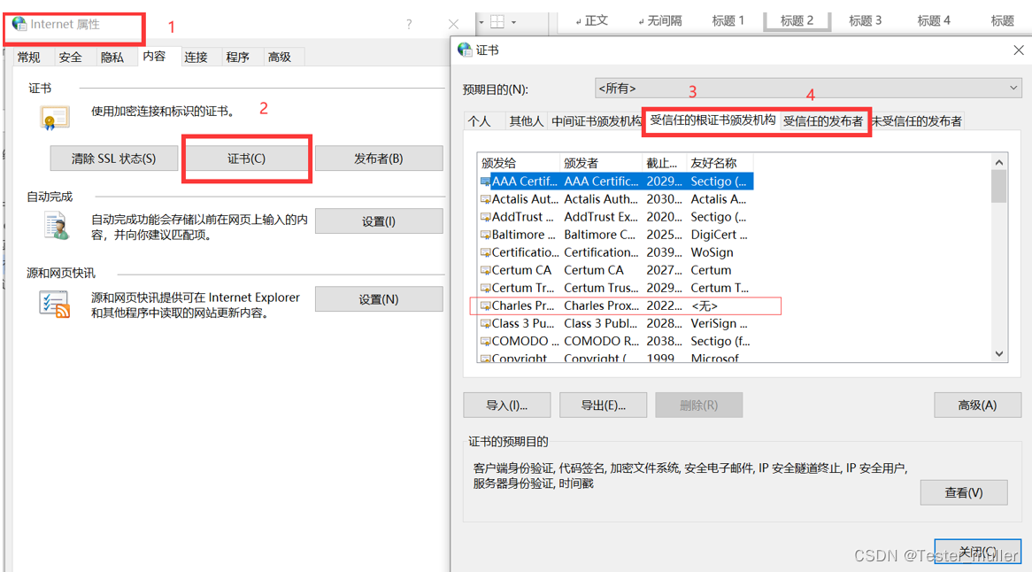Apply the 正文 style in Word ribbon
Screen dimensions: 1032x572
(x=592, y=20)
